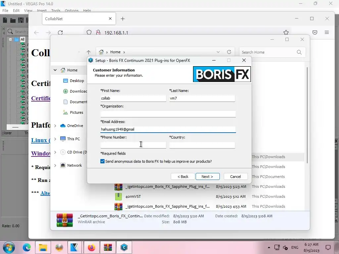Open the Help menu in VEGAS Pro

[87, 10]
